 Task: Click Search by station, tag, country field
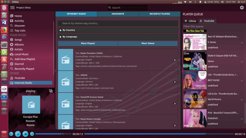pos(118,23)
